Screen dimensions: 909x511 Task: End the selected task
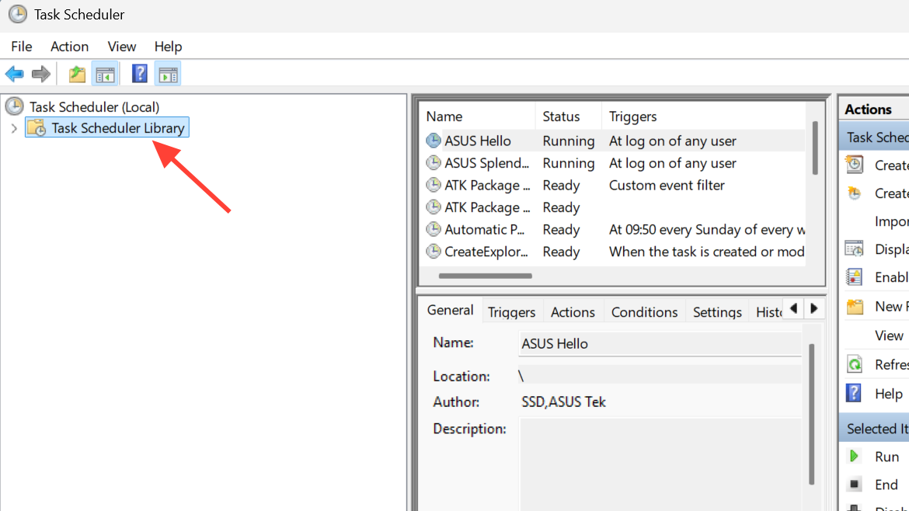click(855, 485)
